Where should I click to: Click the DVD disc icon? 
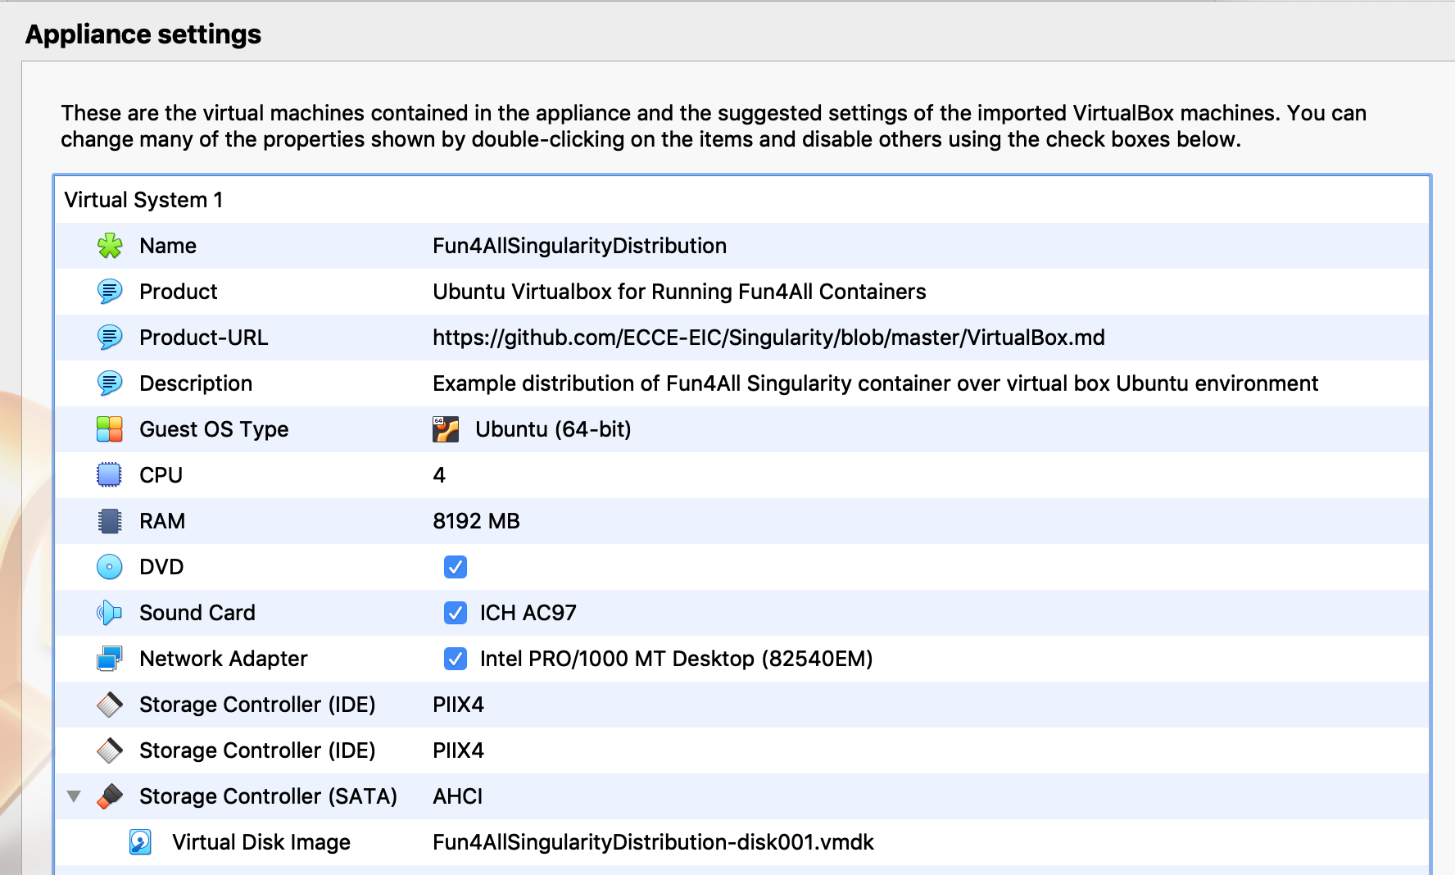(109, 567)
